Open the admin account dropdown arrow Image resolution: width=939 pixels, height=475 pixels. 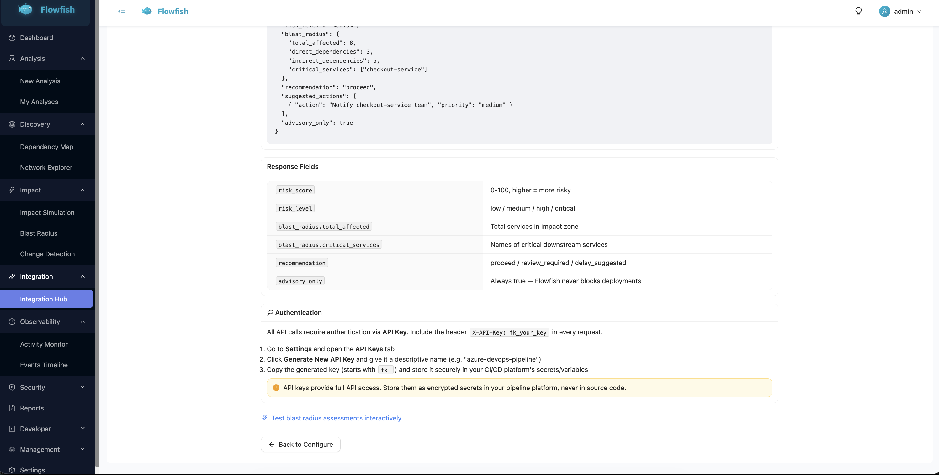point(919,11)
